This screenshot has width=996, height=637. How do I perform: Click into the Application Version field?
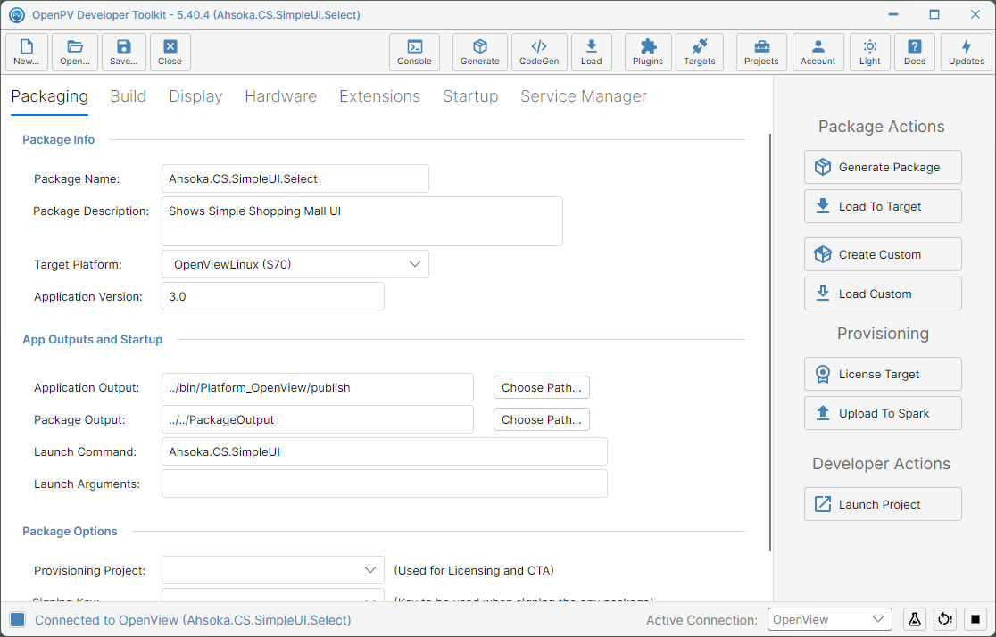273,296
